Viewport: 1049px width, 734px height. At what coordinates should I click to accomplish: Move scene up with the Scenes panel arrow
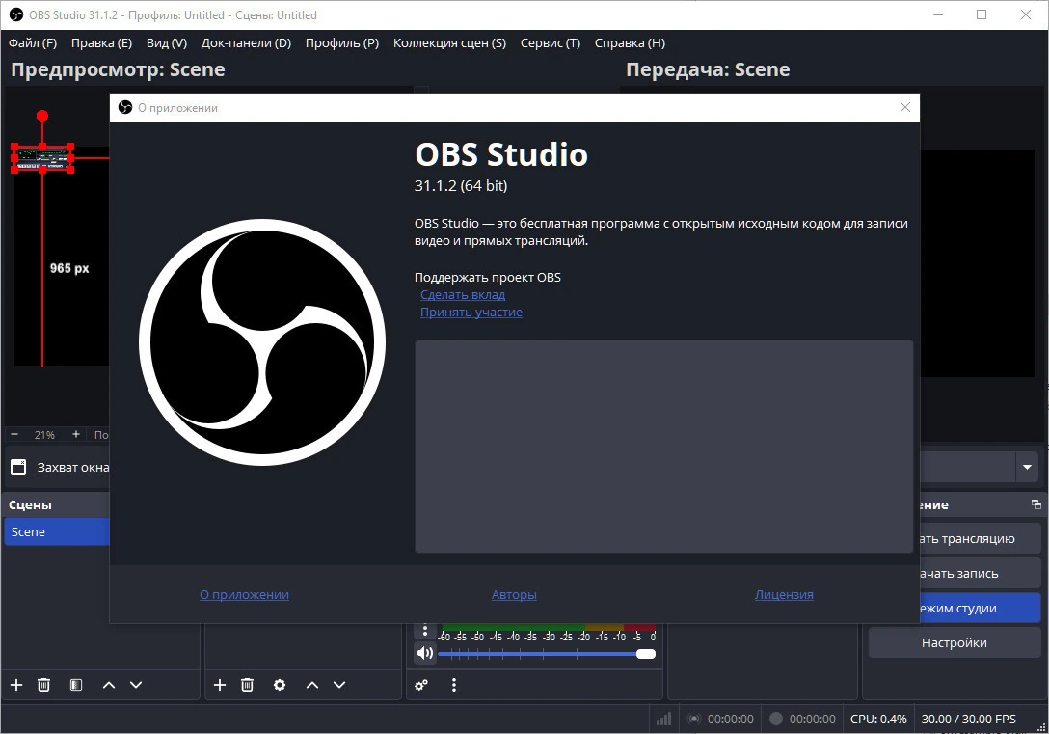[x=108, y=685]
